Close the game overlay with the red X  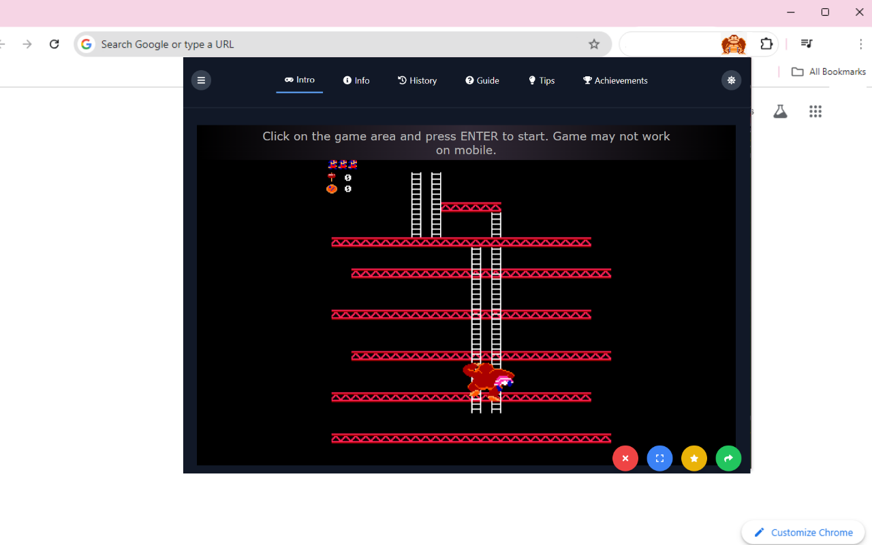click(x=625, y=458)
